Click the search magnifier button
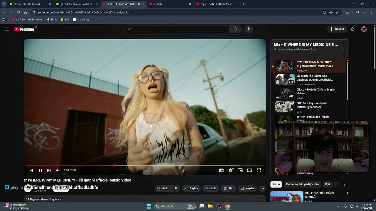The height and width of the screenshot is (211, 376). point(235,29)
